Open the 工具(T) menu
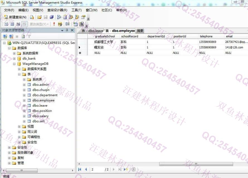 [x=77, y=10]
